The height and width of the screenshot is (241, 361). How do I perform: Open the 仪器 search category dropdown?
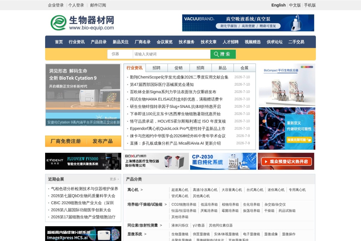(120, 54)
